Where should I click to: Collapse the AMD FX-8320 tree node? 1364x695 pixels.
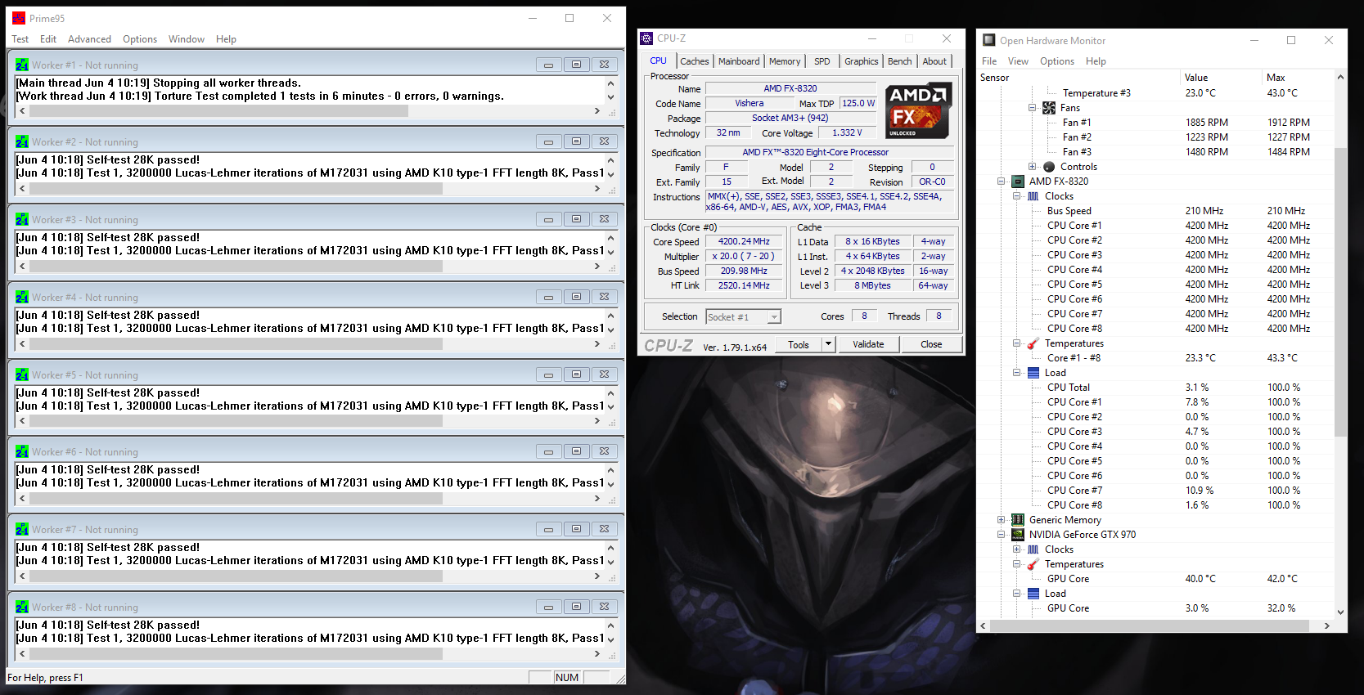click(x=1001, y=182)
